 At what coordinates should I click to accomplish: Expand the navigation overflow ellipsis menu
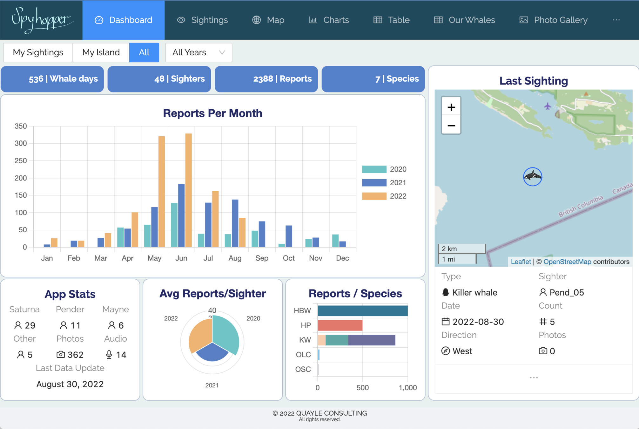pos(616,20)
